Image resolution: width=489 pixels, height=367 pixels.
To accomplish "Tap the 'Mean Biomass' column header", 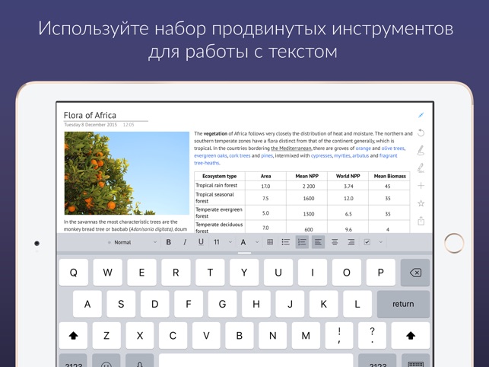I will click(389, 176).
